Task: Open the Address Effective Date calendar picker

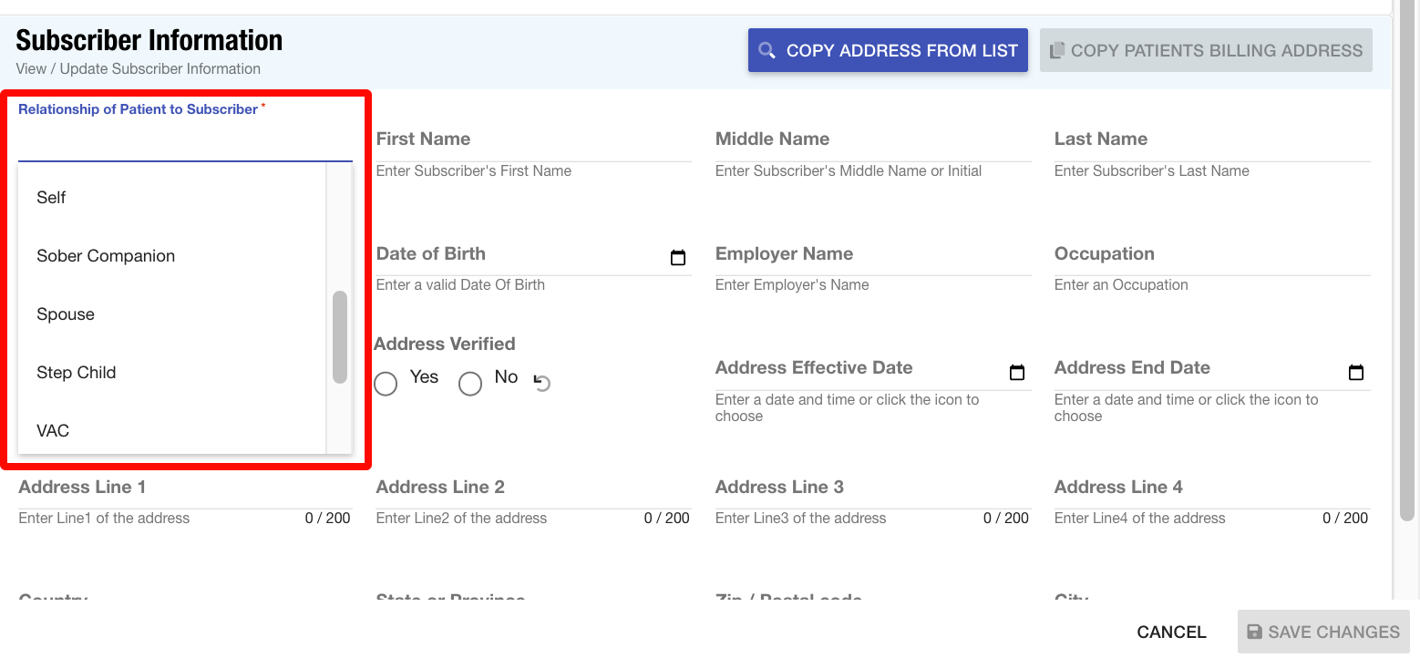Action: [x=1017, y=372]
